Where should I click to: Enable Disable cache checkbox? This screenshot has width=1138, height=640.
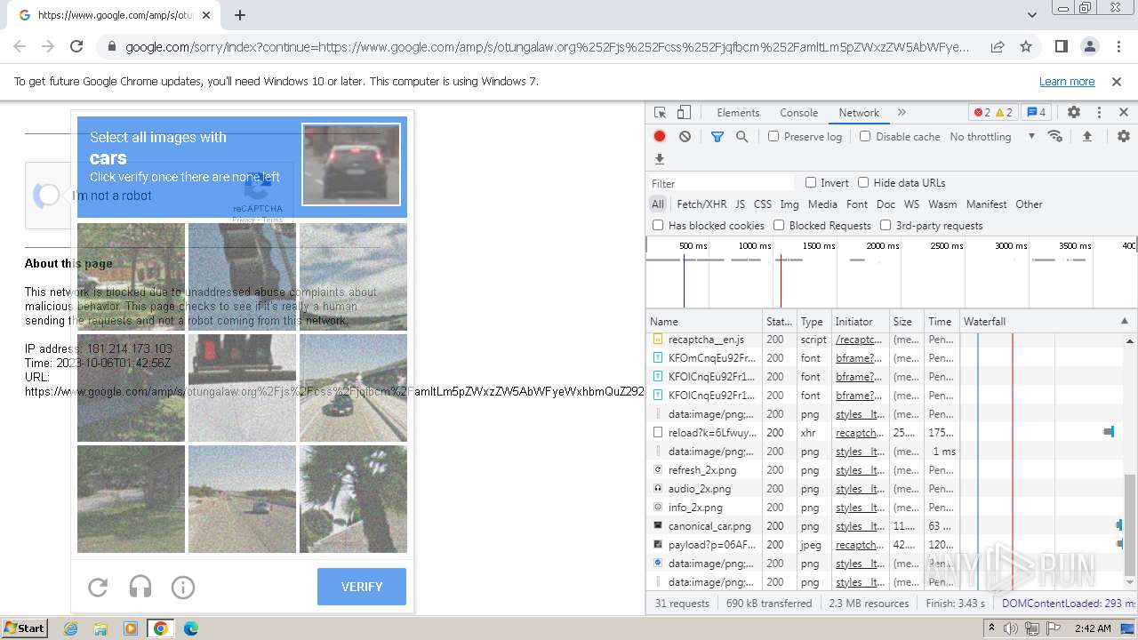point(865,136)
